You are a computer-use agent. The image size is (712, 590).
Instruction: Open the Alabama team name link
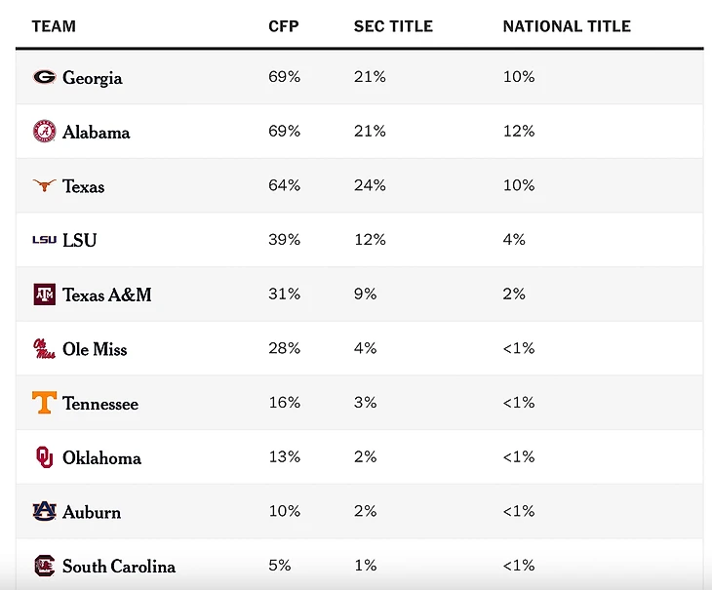[96, 133]
